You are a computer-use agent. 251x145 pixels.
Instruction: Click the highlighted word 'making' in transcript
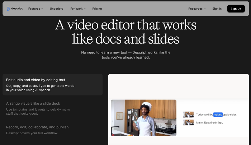[x=218, y=115]
